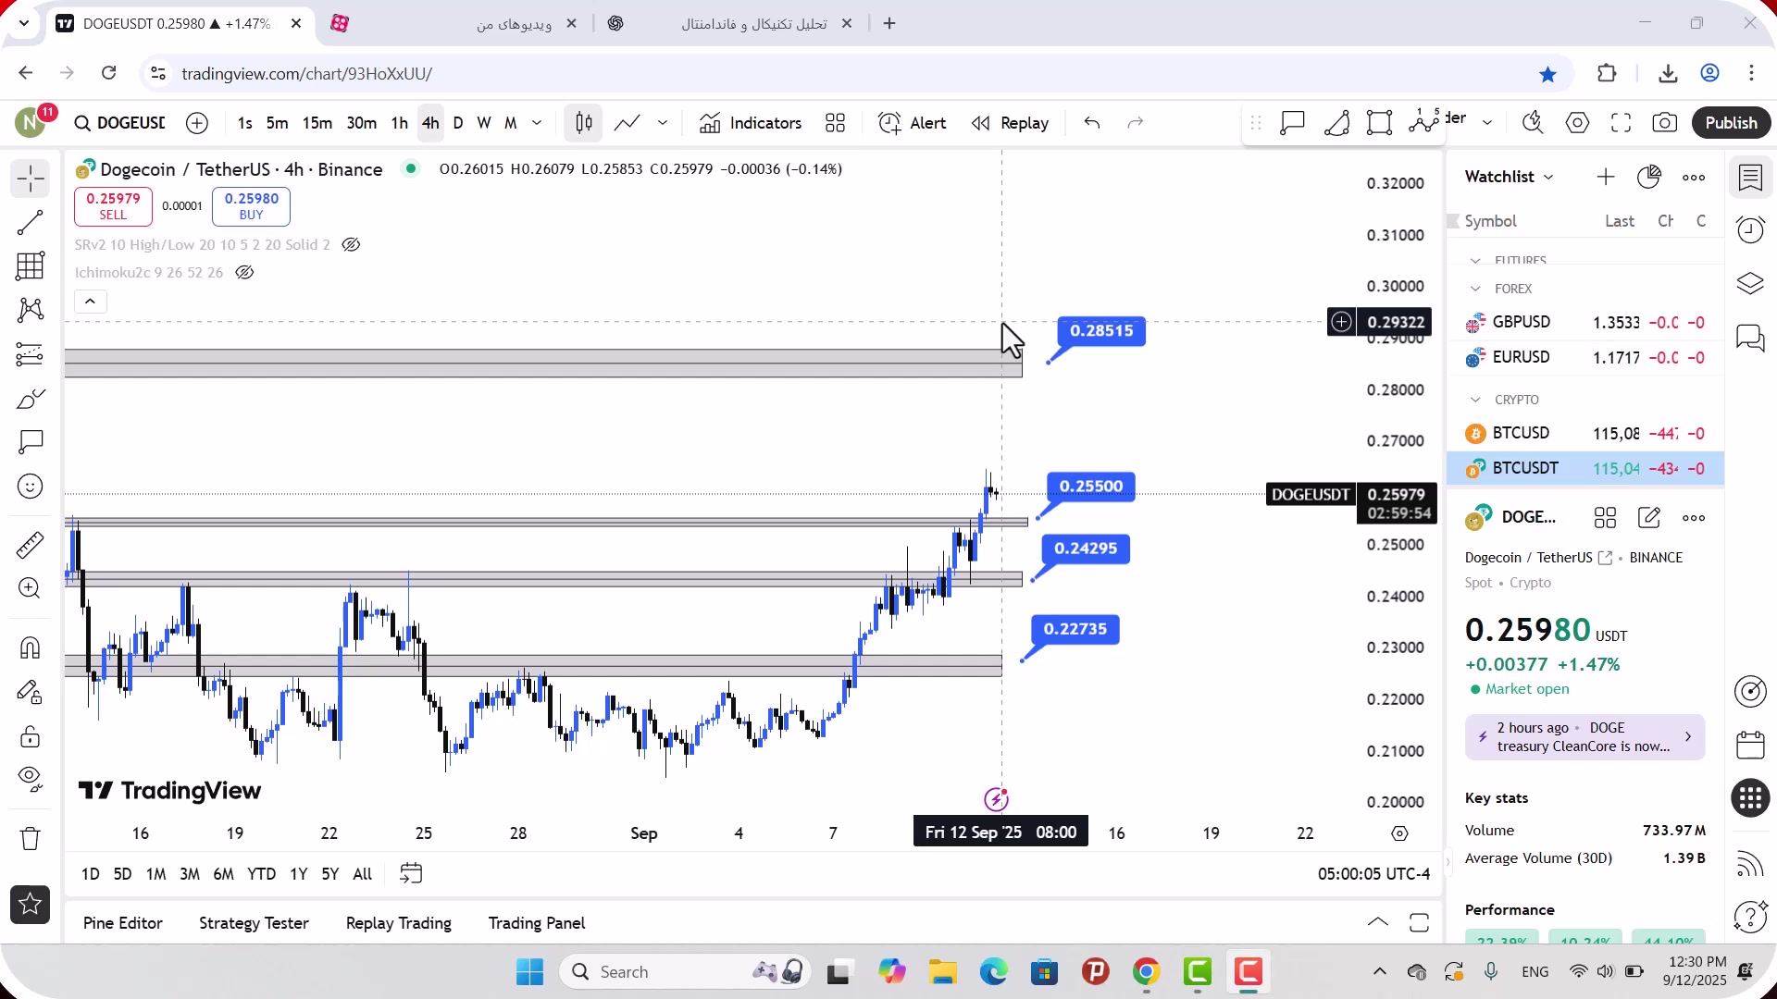The width and height of the screenshot is (1777, 999).
Task: Publish the chart idea
Action: 1731,123
